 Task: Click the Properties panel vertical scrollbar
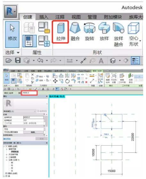click(x=46, y=121)
